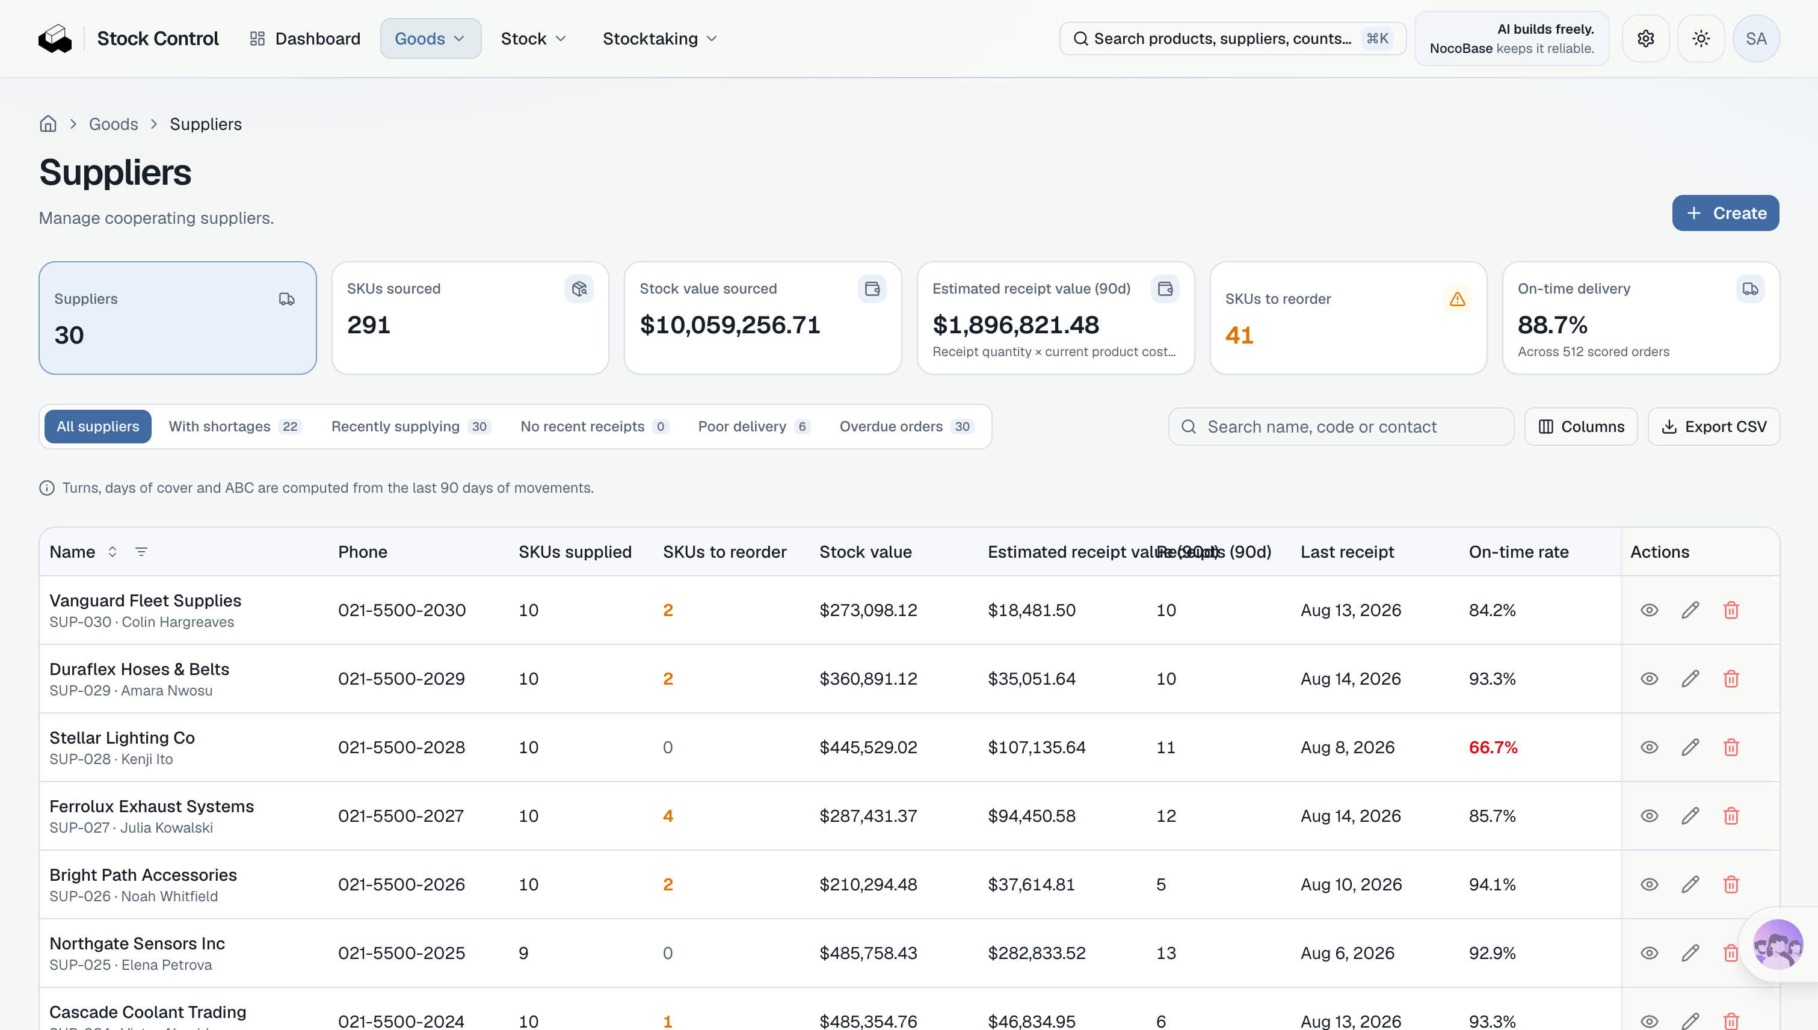View Northgate Sensors Inc eye icon

click(x=1650, y=954)
